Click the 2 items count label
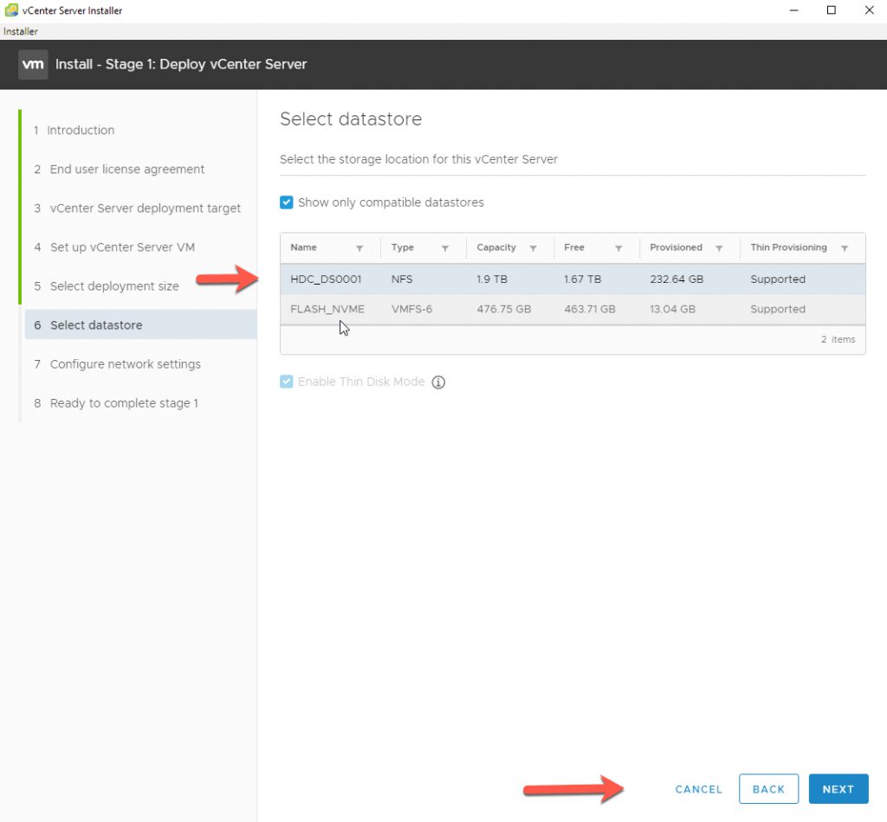 (838, 339)
